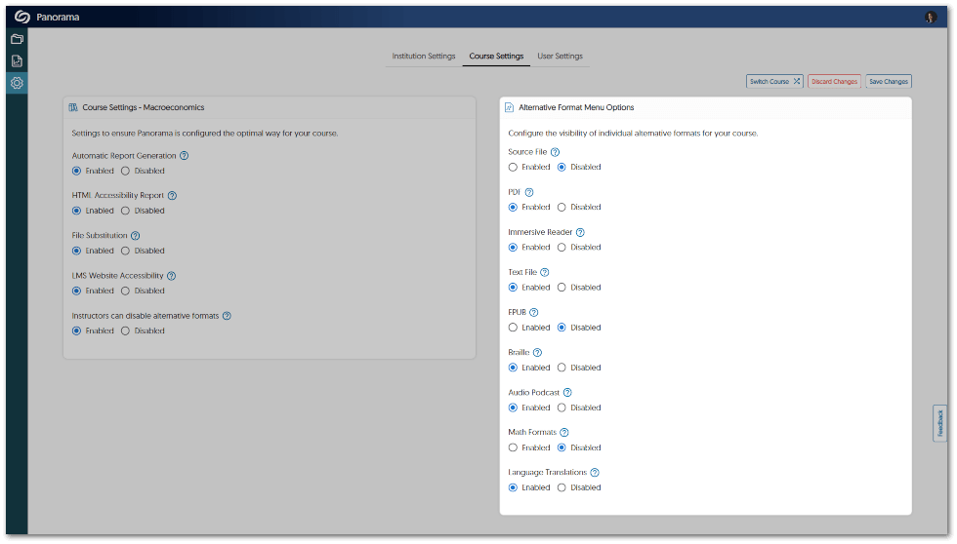Open the folders icon in left sidebar
Screen dimensions: 957x544
point(17,39)
